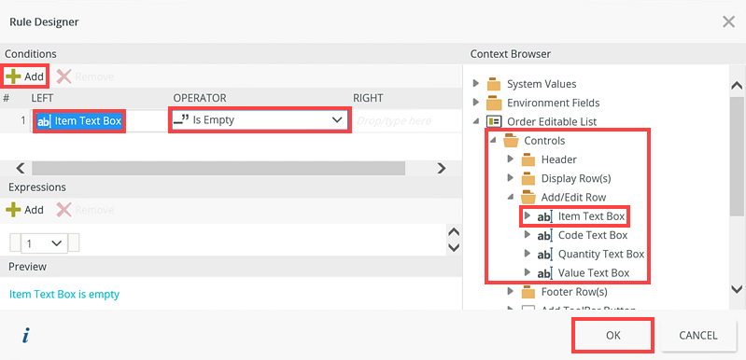Select Value Text Box tree item
Screen dimensions: 746x360
pyautogui.click(x=594, y=272)
